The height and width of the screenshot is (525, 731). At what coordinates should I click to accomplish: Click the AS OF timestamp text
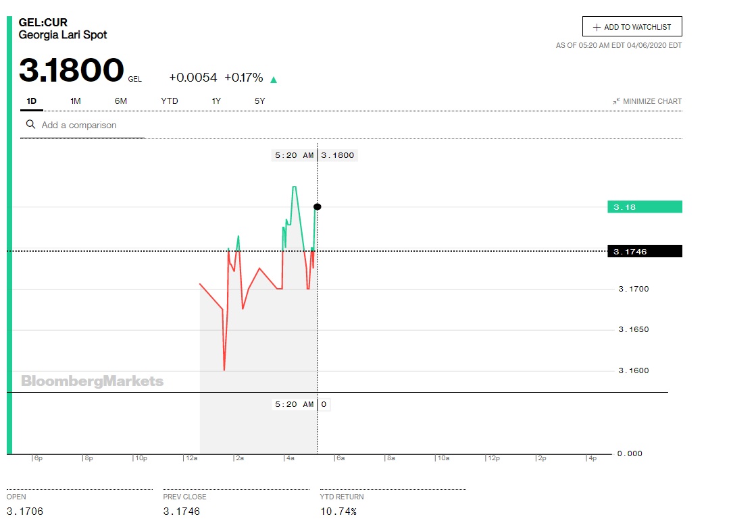click(x=619, y=45)
